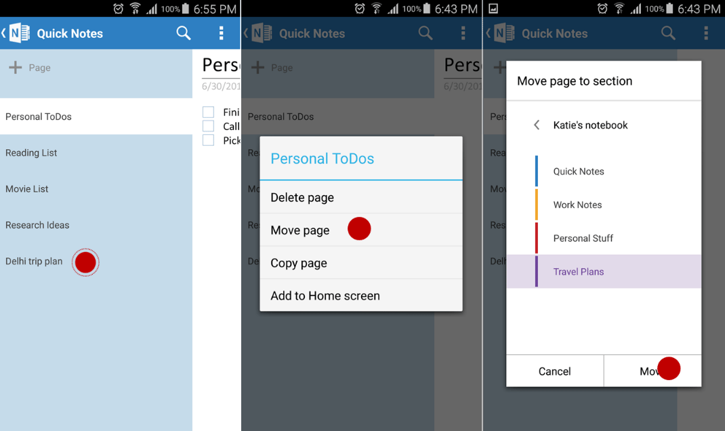Open Reading List page in first screen
Screen dimensions: 725x431
pos(96,152)
